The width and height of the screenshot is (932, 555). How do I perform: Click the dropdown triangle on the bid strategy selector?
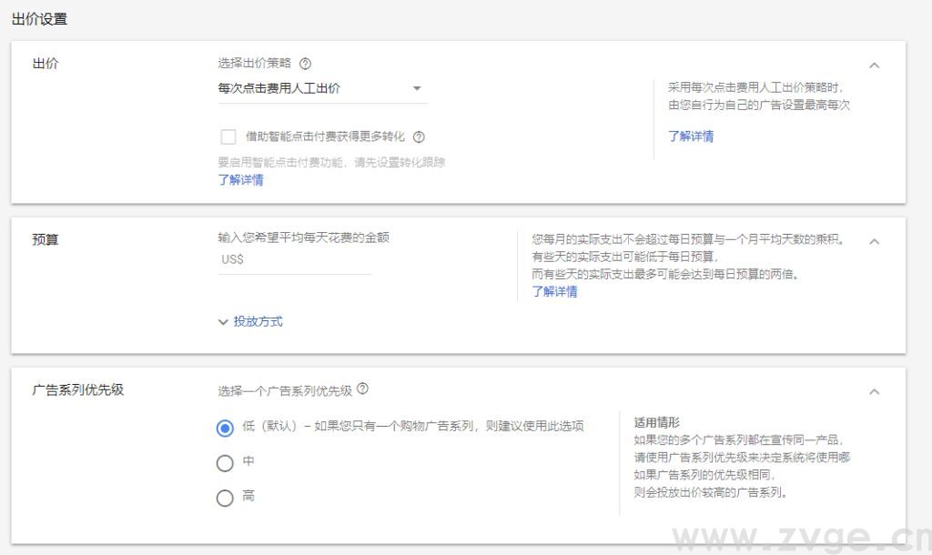(x=417, y=88)
